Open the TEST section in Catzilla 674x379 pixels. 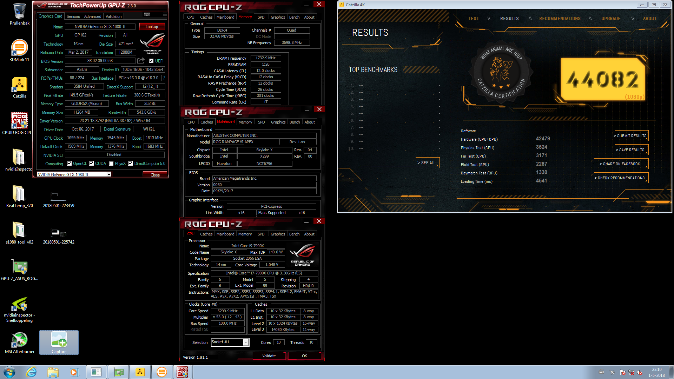tap(474, 19)
